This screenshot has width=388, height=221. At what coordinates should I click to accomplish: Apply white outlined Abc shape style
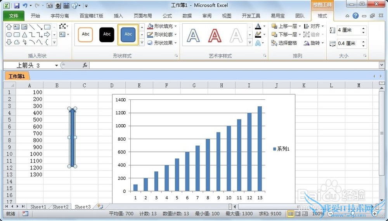[x=85, y=35]
